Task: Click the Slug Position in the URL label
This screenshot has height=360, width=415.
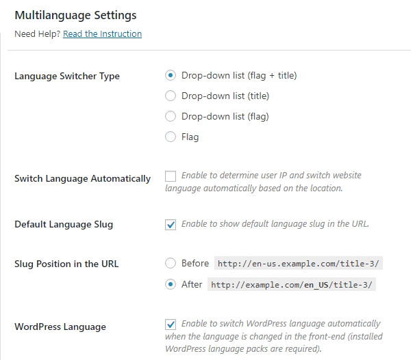Action: coord(66,264)
